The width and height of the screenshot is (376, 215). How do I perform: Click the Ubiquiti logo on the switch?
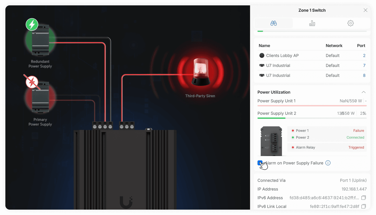point(126,202)
